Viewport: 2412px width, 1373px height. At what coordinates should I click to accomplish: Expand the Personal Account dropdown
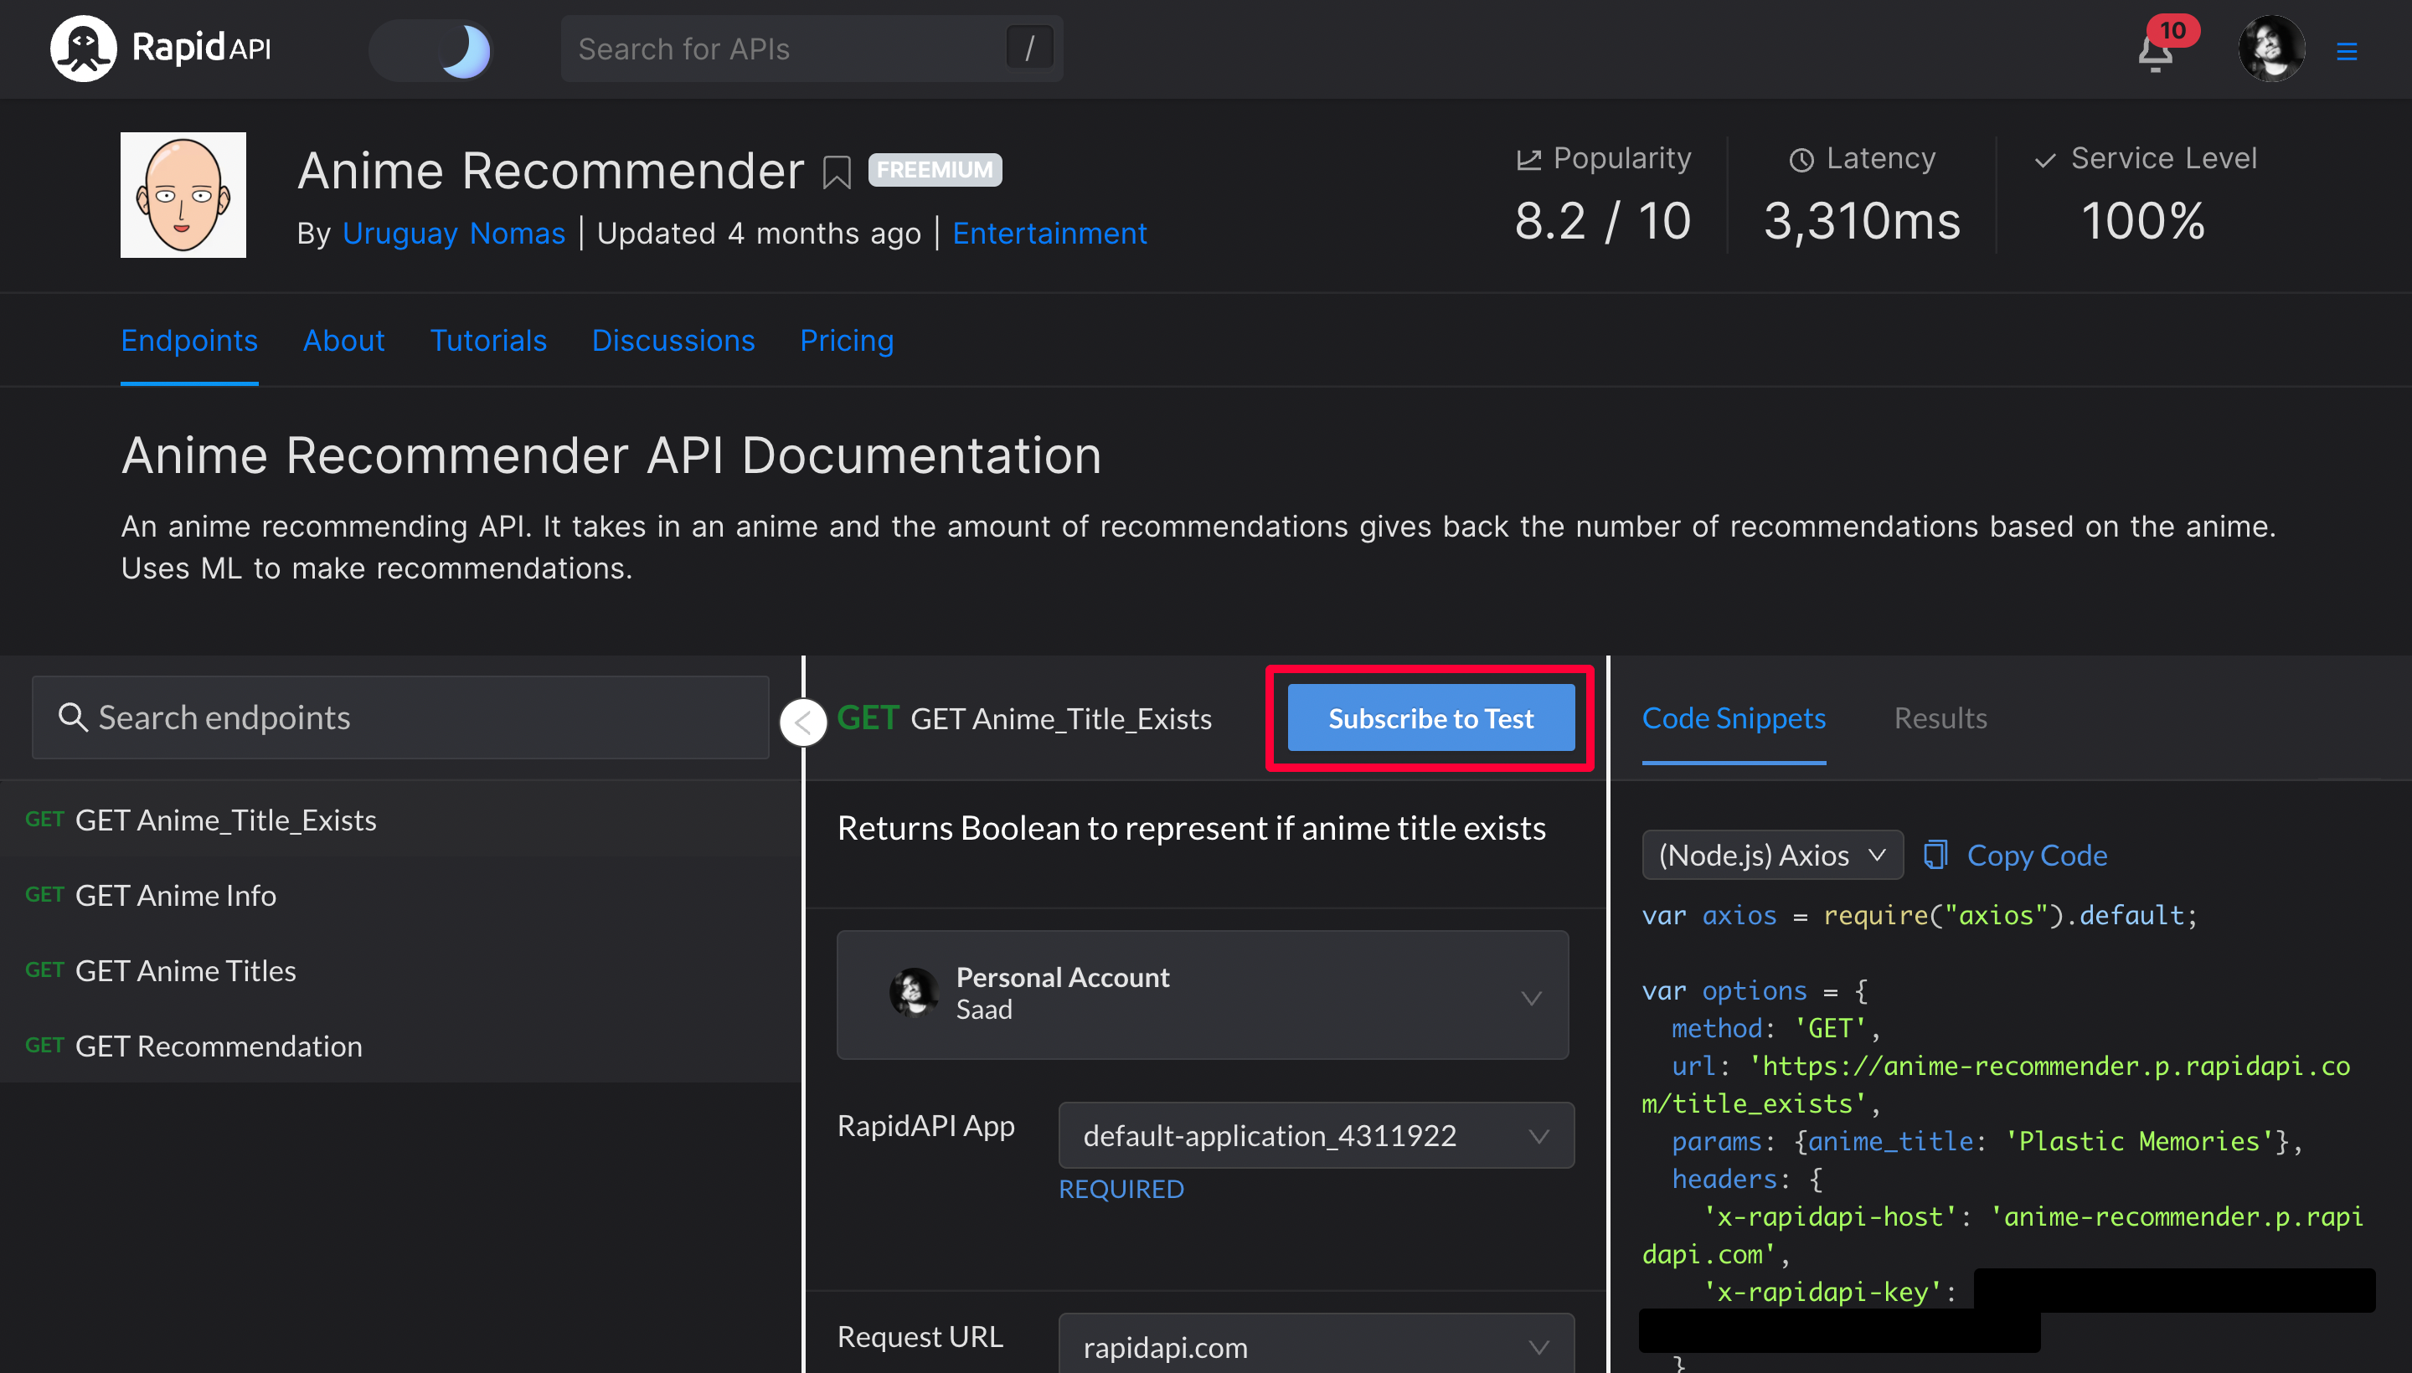tap(1202, 995)
